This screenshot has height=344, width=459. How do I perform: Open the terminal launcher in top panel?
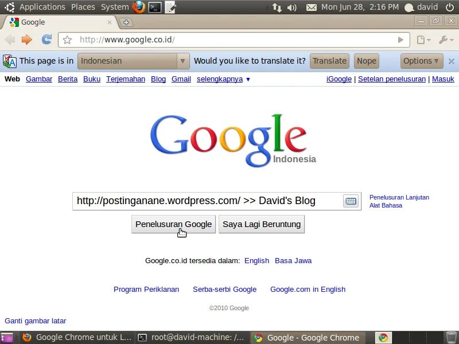(x=155, y=7)
